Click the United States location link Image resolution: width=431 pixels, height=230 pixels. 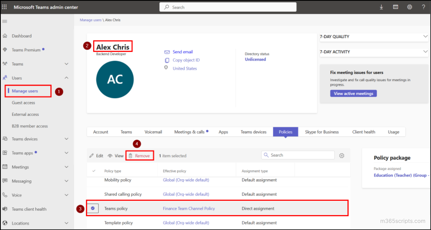click(185, 69)
